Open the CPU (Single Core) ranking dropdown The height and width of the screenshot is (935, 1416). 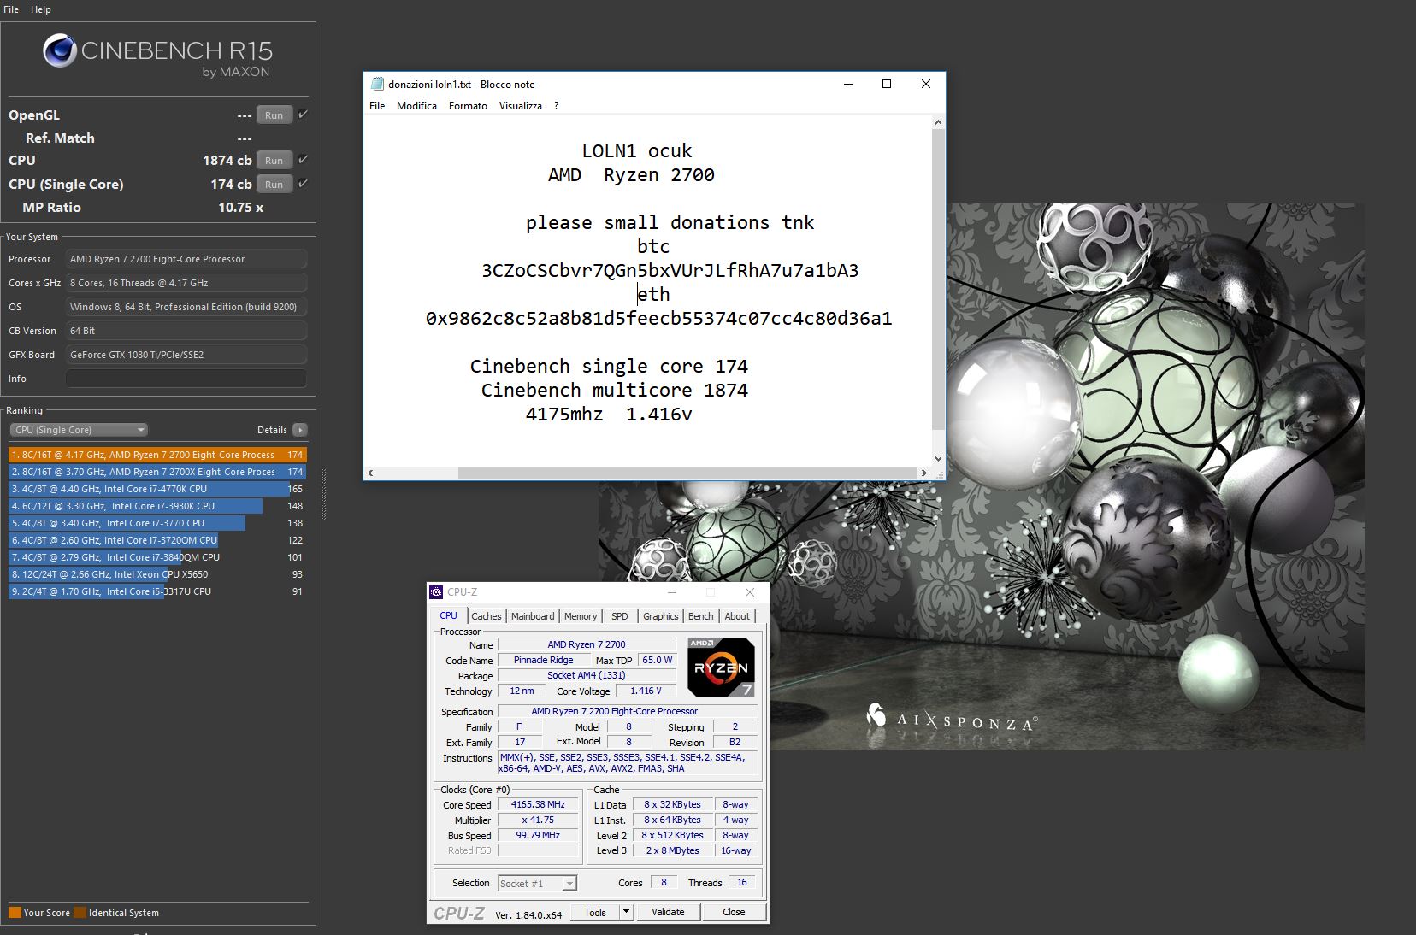click(x=79, y=430)
